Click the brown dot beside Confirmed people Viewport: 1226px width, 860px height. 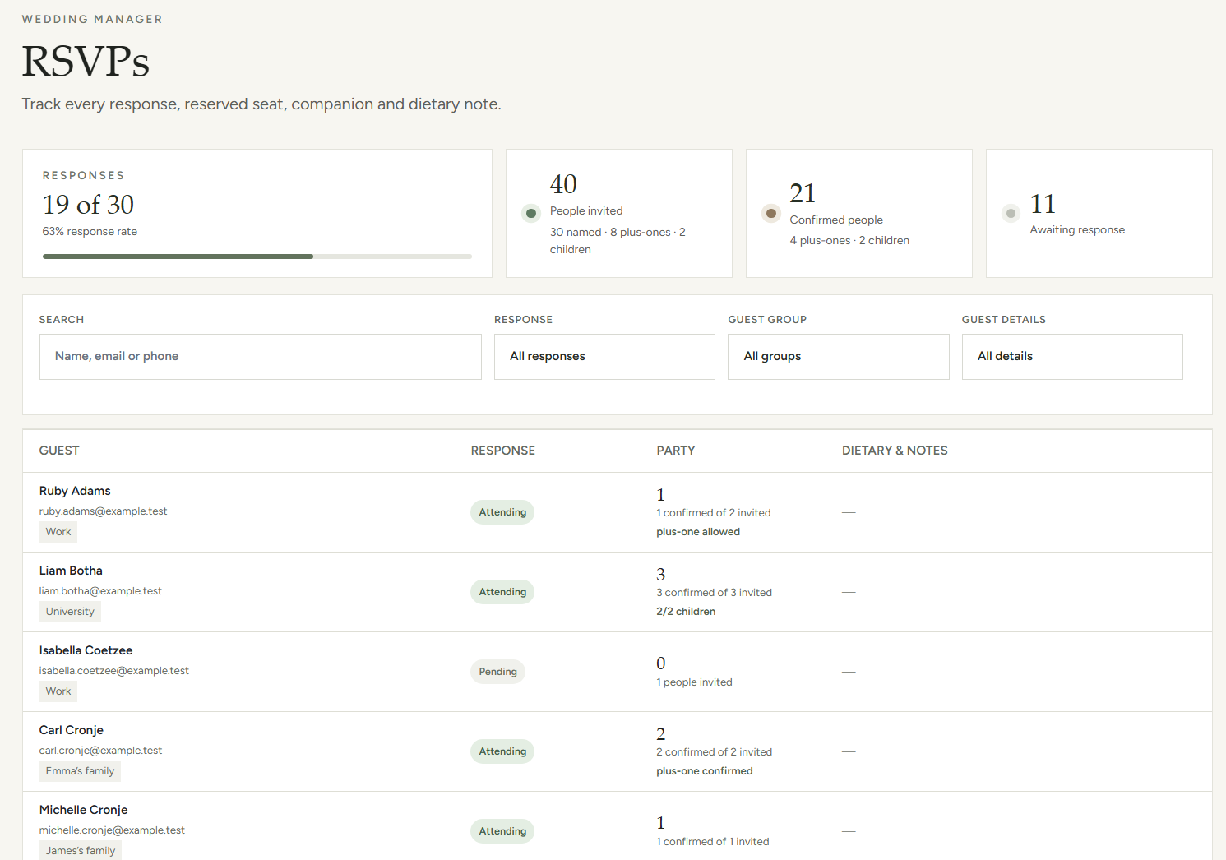[771, 214]
